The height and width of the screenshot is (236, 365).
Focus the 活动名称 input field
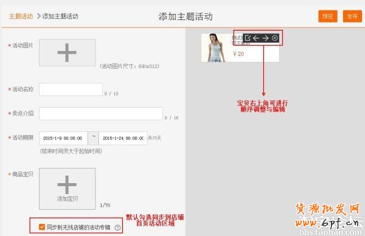tap(71, 89)
